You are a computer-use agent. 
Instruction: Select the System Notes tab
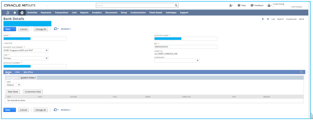(28, 78)
